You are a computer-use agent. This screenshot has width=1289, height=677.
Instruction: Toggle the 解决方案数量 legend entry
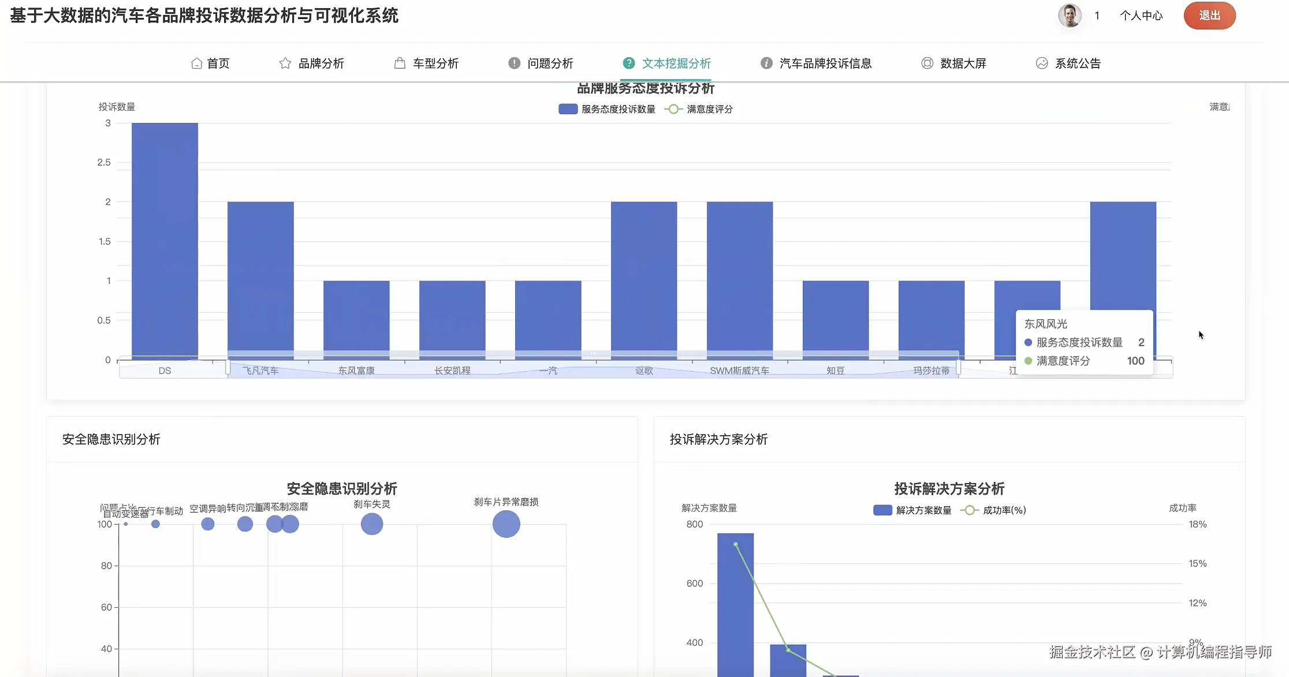[x=912, y=510]
